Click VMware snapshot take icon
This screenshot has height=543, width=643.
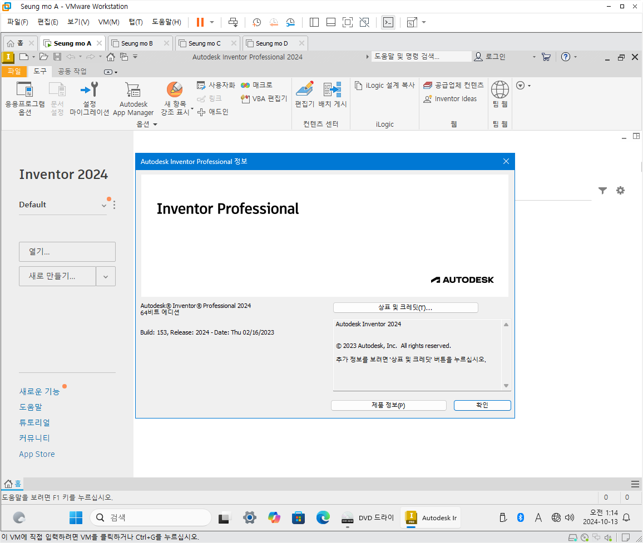257,23
